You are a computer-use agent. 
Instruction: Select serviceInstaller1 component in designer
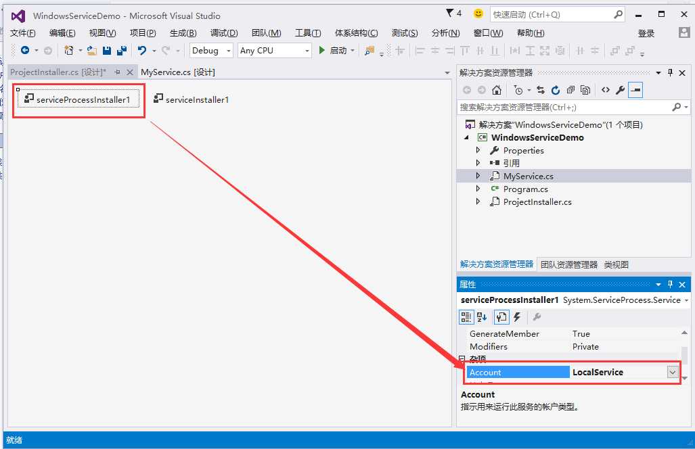click(x=192, y=99)
